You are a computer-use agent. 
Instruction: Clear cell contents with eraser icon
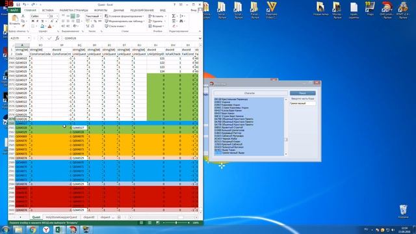pyautogui.click(x=174, y=26)
